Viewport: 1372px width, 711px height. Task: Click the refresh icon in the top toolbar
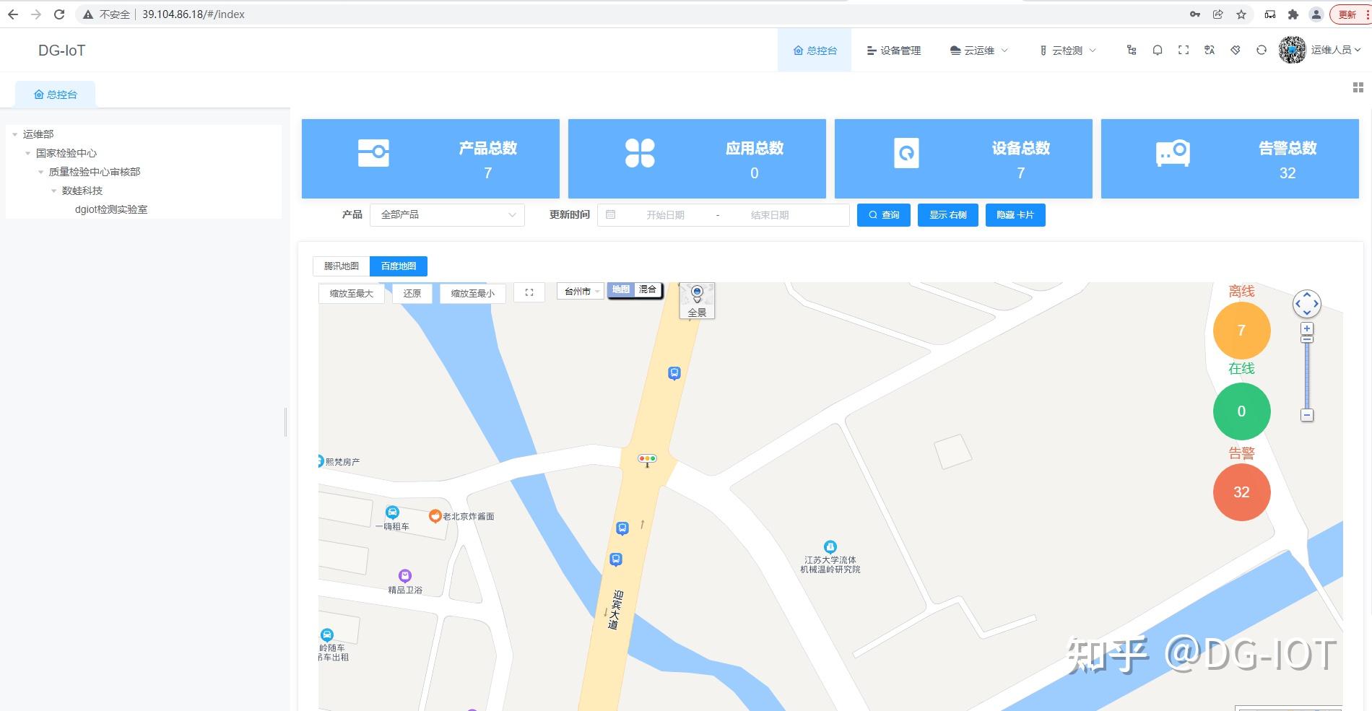pyautogui.click(x=1262, y=50)
